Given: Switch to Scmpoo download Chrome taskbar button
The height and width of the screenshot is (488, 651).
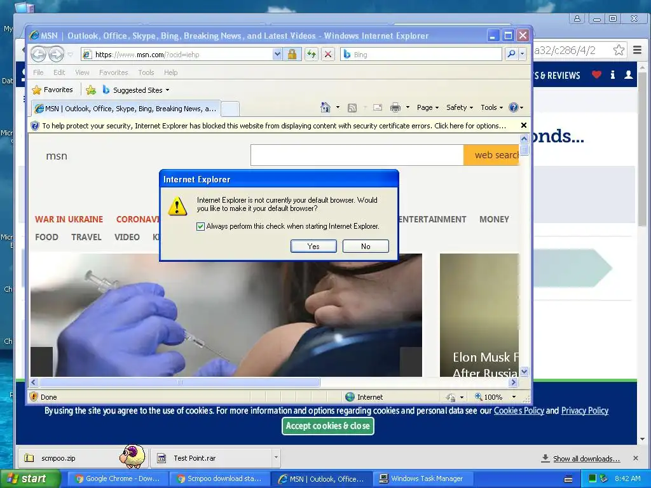Looking at the screenshot, I should [219, 478].
